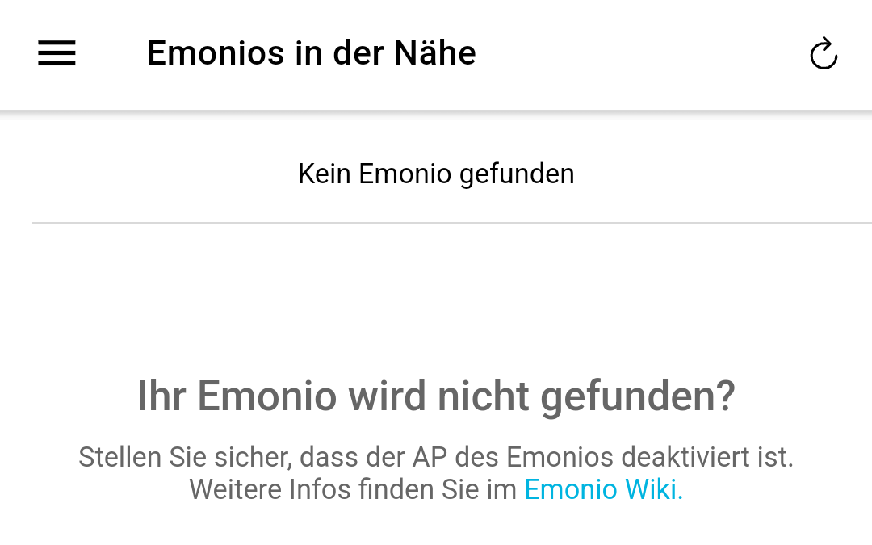Open the side drawer via menu button
This screenshot has width=872, height=545.
tap(57, 53)
